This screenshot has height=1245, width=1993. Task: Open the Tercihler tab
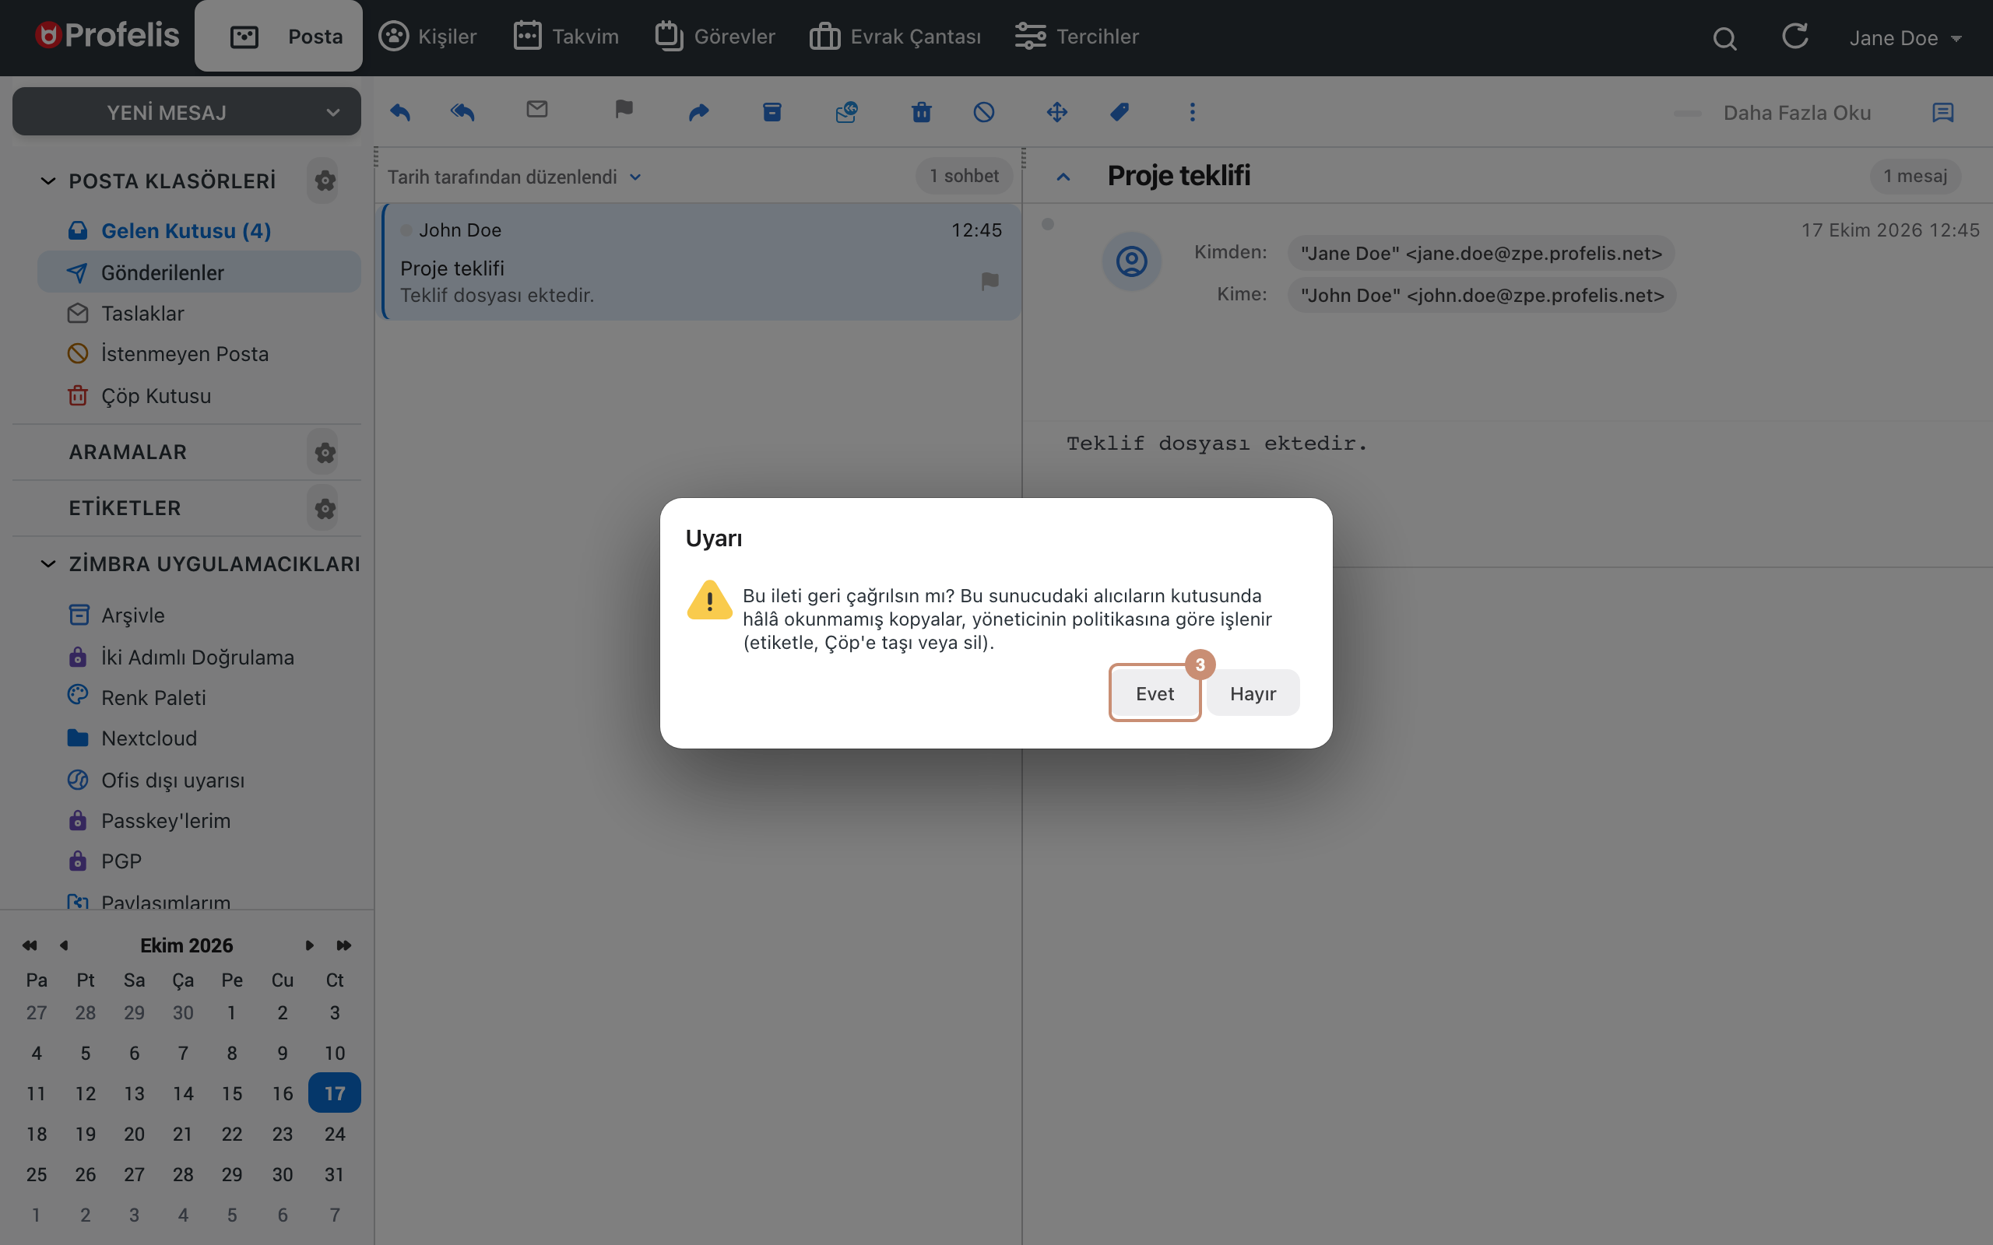pyautogui.click(x=1077, y=37)
